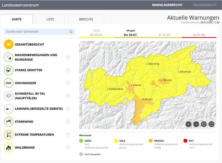
Task: Switch to the Berichte tab
Action: pyautogui.click(x=86, y=19)
